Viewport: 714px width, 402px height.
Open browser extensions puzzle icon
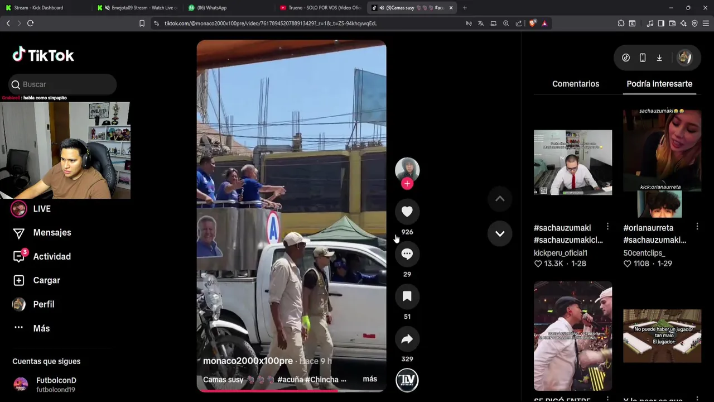point(621,23)
